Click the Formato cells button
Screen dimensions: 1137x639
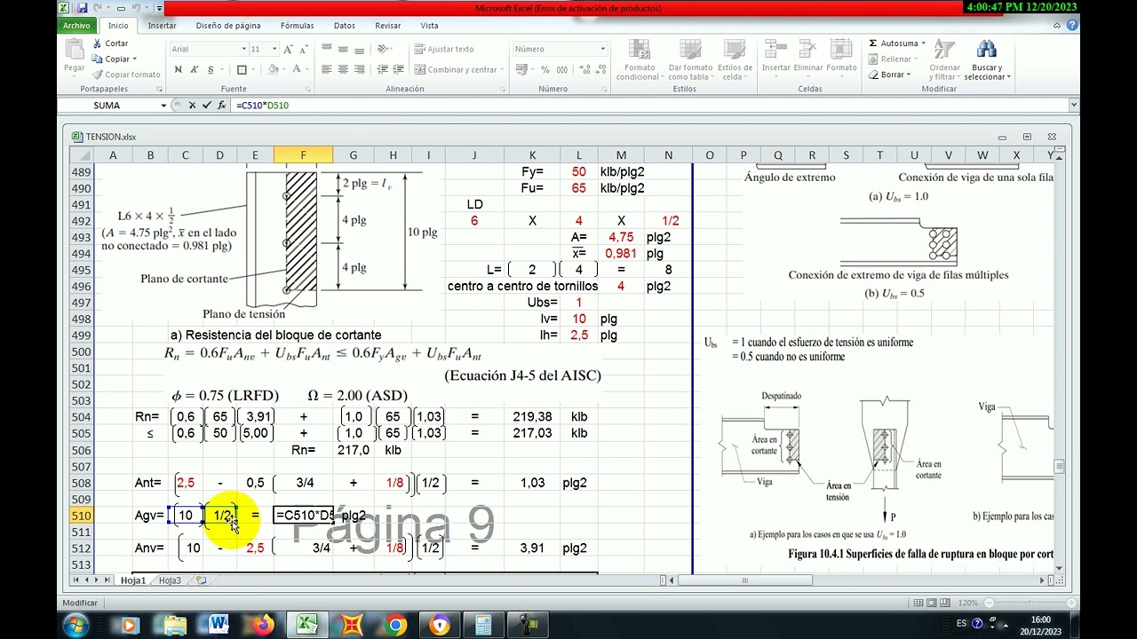[x=841, y=59]
